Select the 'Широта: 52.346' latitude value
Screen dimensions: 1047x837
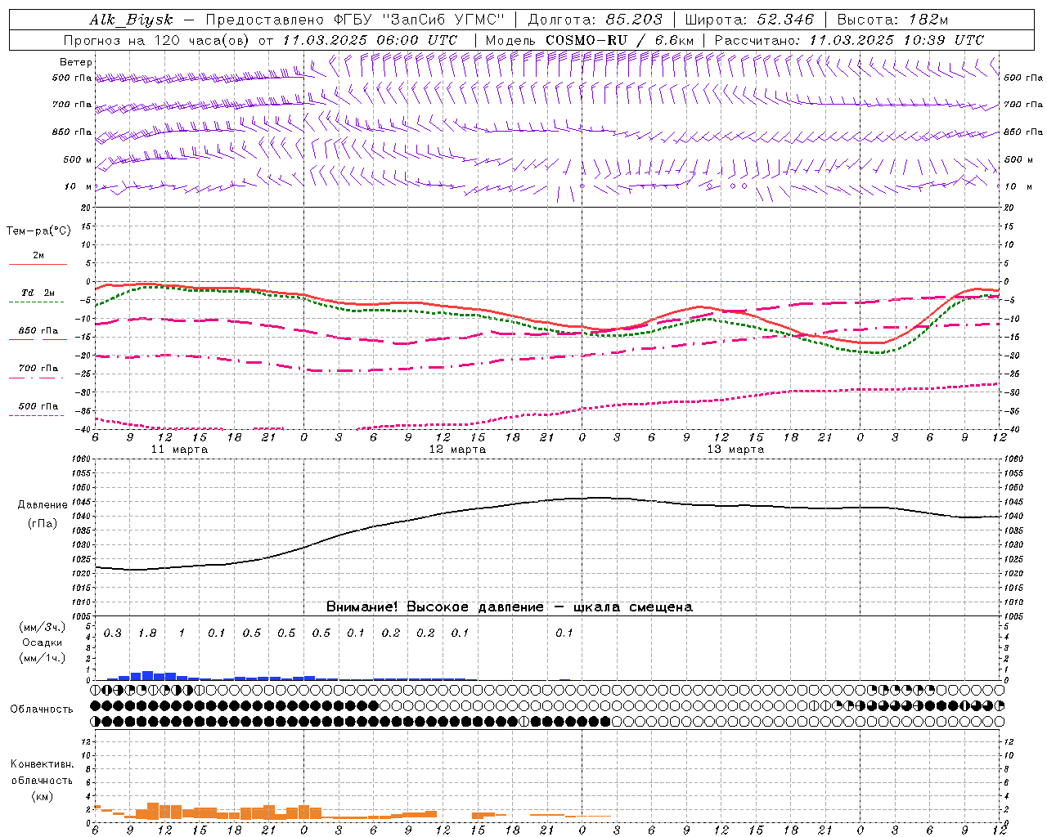click(749, 20)
